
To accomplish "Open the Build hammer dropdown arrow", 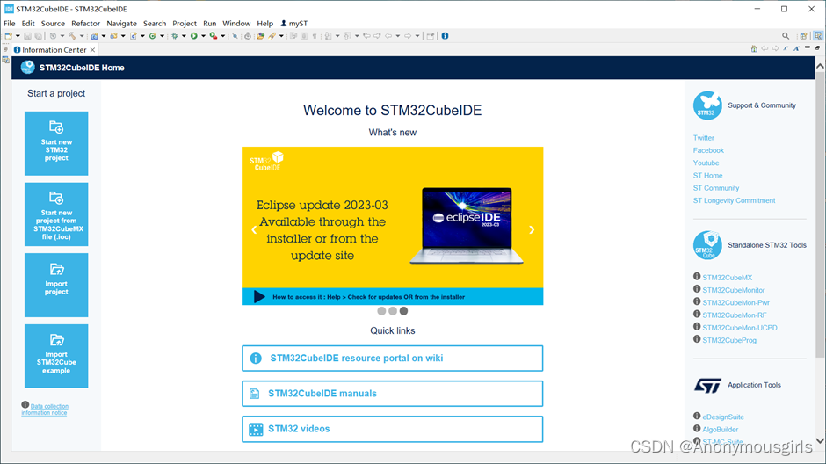I will pos(82,36).
